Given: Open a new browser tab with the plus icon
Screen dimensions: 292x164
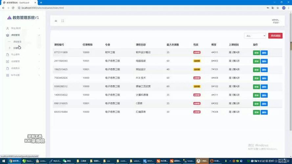Looking at the screenshot, I should pyautogui.click(x=41, y=3).
